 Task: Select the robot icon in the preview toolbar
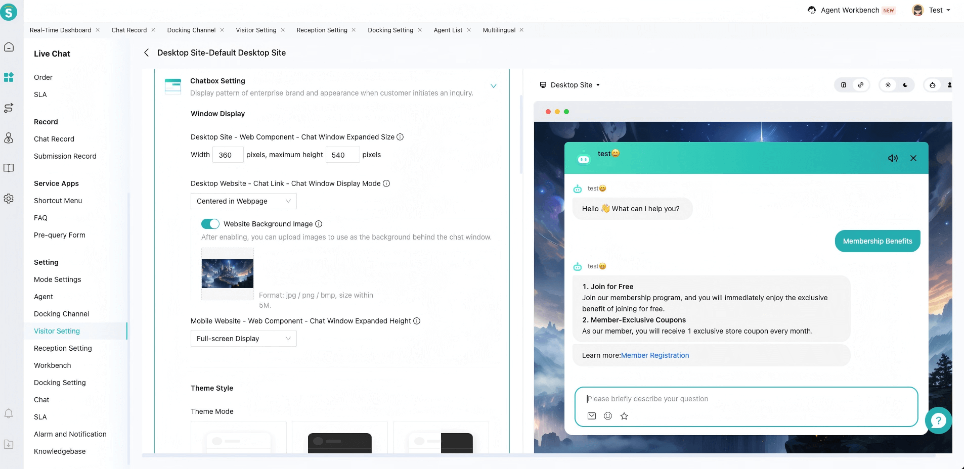click(x=932, y=85)
